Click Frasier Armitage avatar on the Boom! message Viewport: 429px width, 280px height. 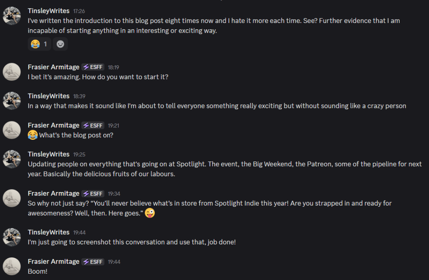click(x=12, y=266)
